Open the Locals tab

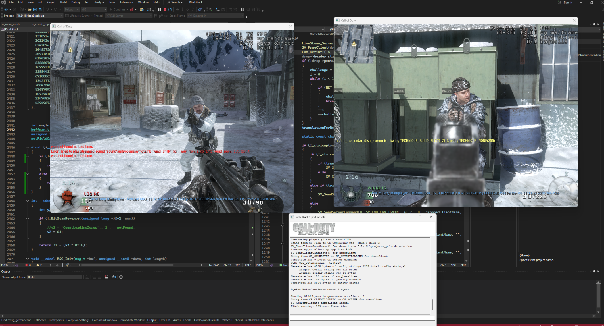187,320
